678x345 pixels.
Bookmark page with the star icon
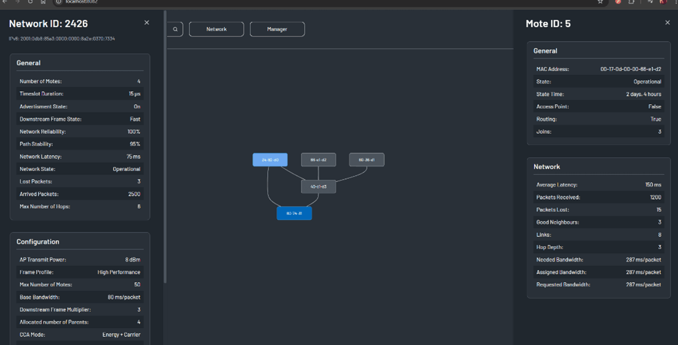coord(600,2)
